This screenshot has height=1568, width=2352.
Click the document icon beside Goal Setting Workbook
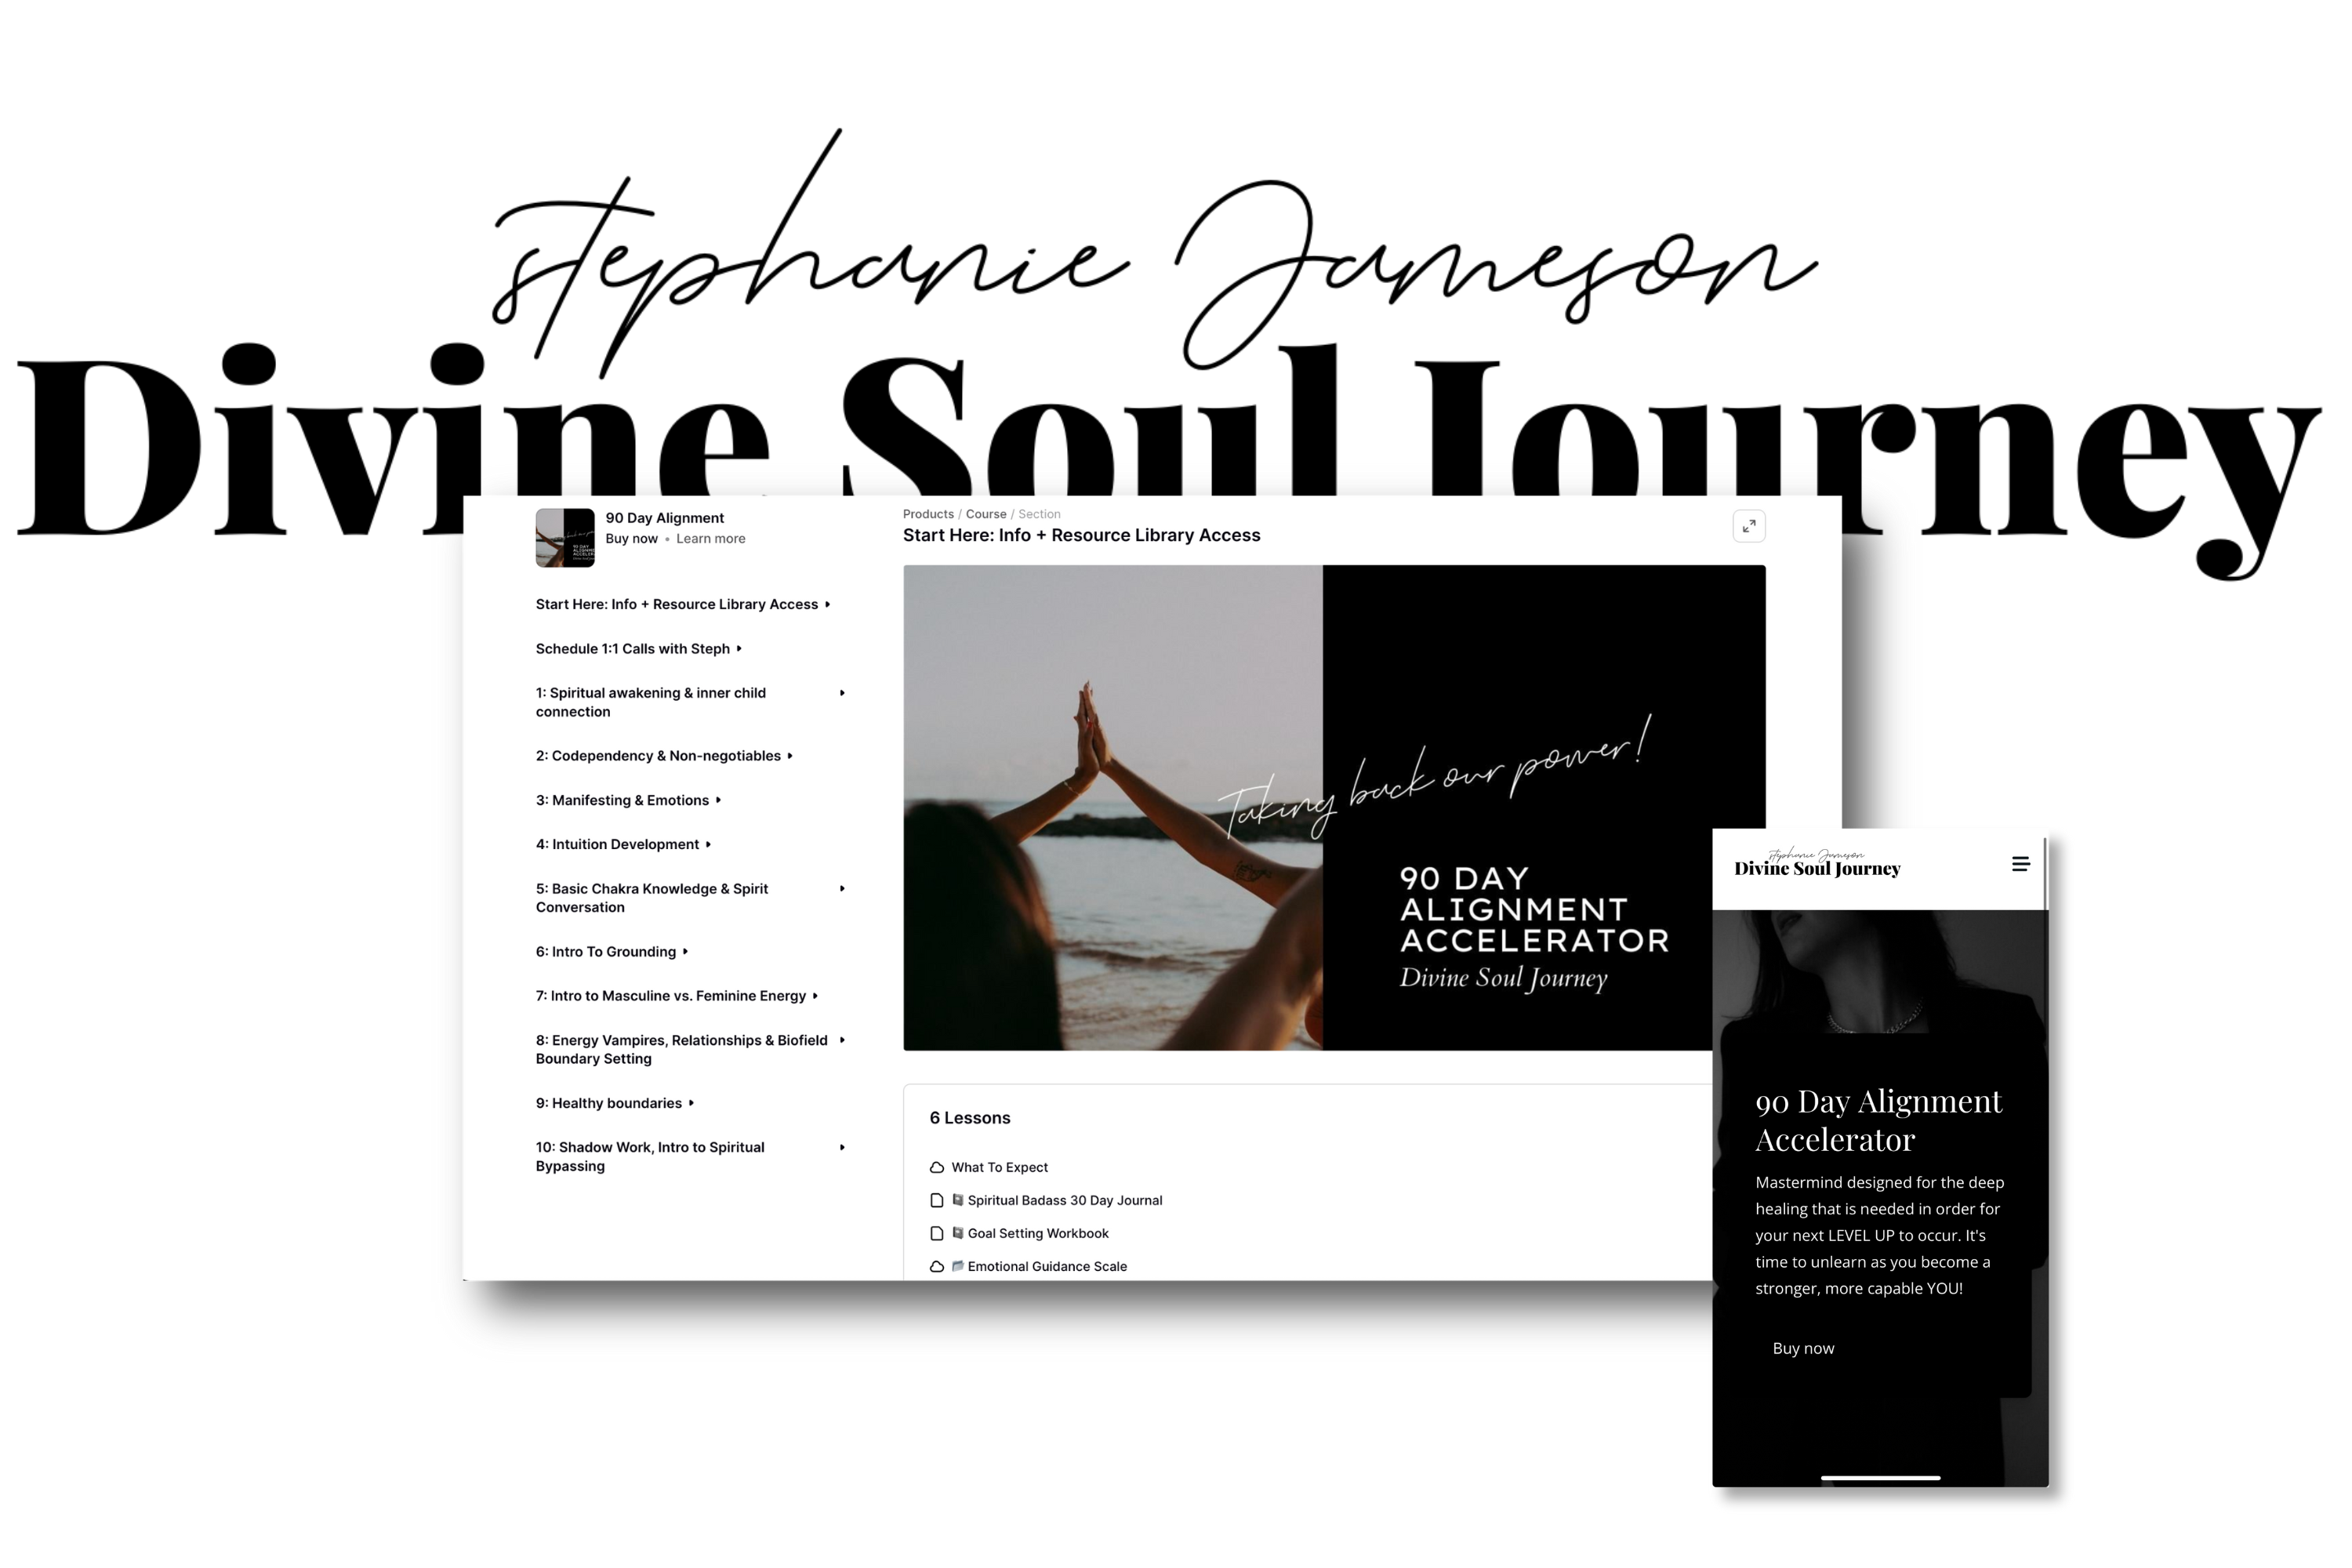pyautogui.click(x=936, y=1233)
